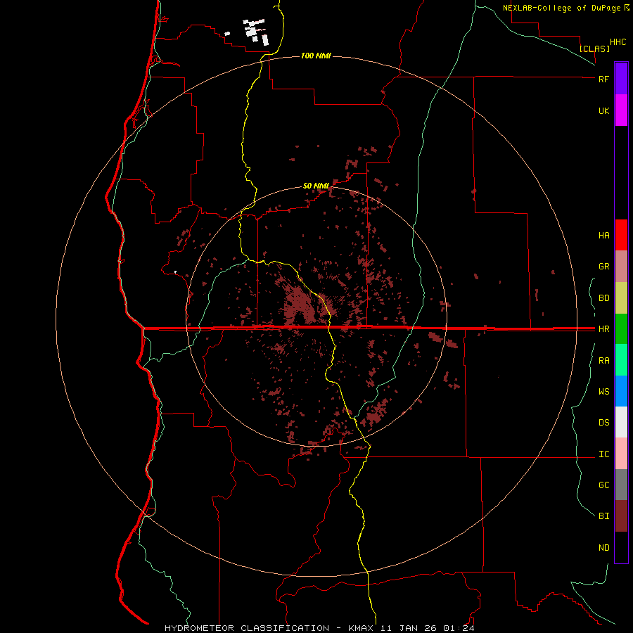Click the HYDROMETEOR CLASSIFICATION title text
The width and height of the screenshot is (633, 633).
pos(247,628)
